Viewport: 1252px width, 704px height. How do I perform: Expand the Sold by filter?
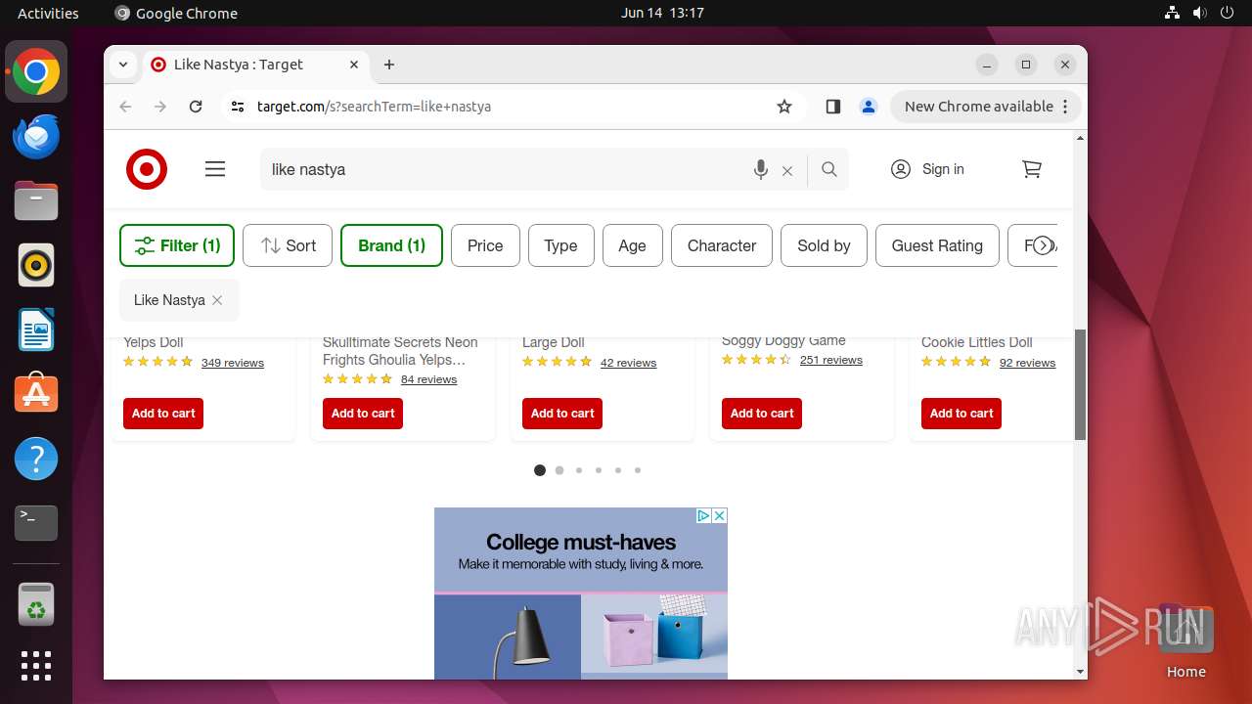824,245
